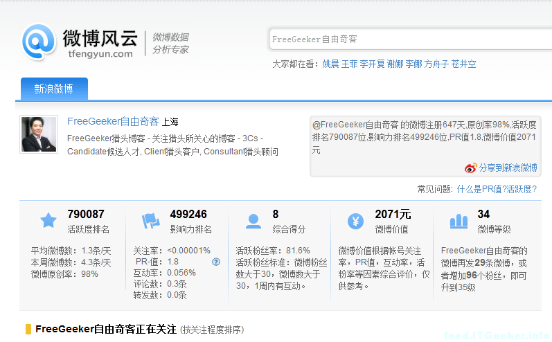This screenshot has height=342, width=552.
Task: Click the yen coin icon for 微博价值
Action: [355, 222]
